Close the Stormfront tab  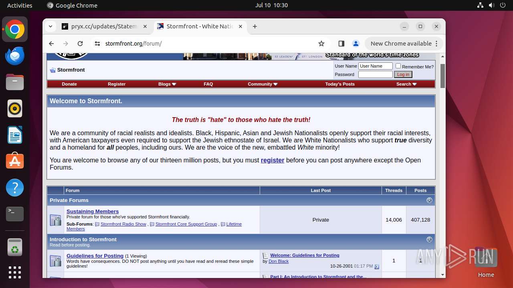point(240,26)
